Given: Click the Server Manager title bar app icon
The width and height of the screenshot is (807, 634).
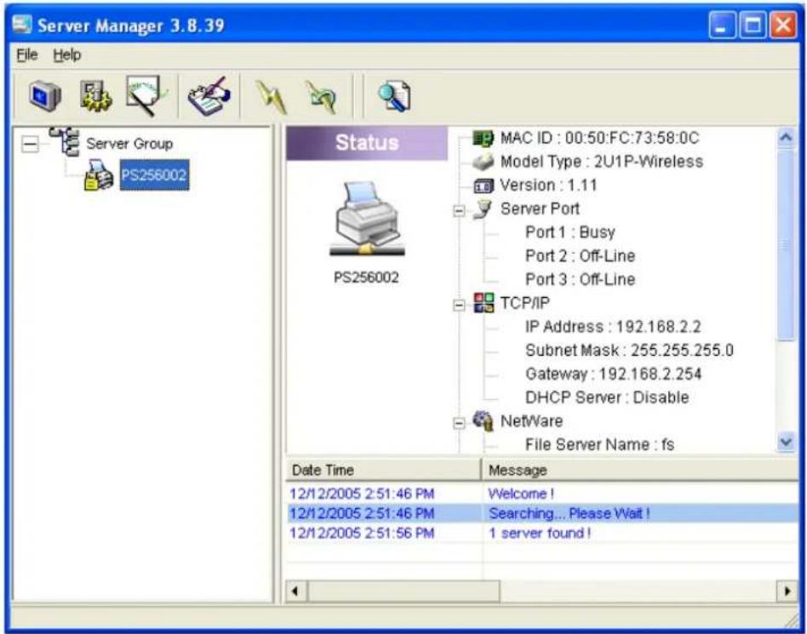Looking at the screenshot, I should coord(22,24).
